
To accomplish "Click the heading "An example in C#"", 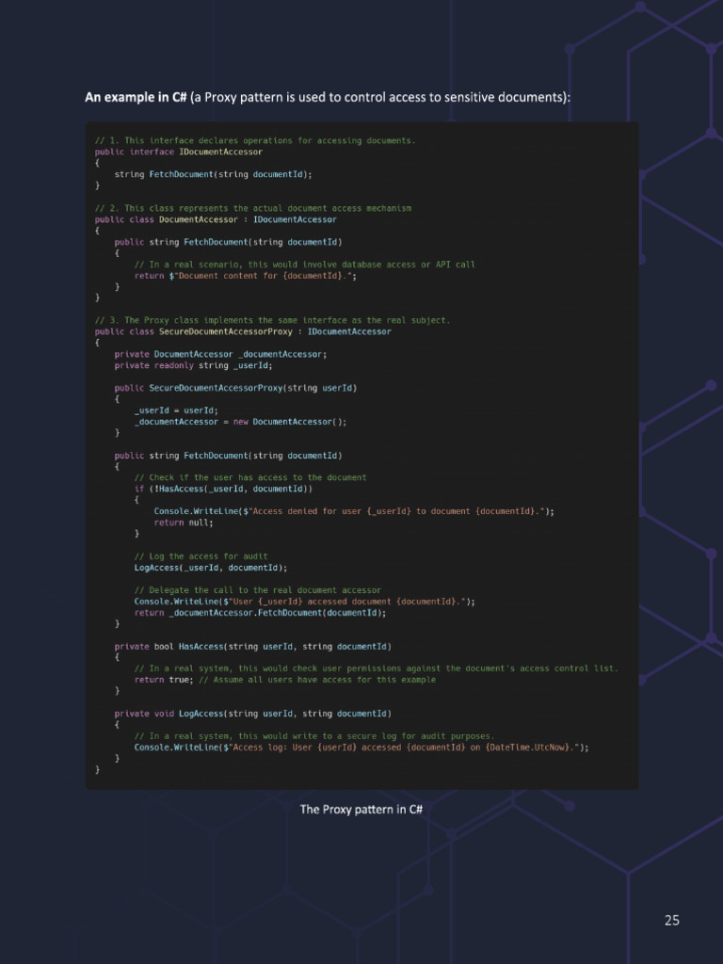I will [x=136, y=97].
